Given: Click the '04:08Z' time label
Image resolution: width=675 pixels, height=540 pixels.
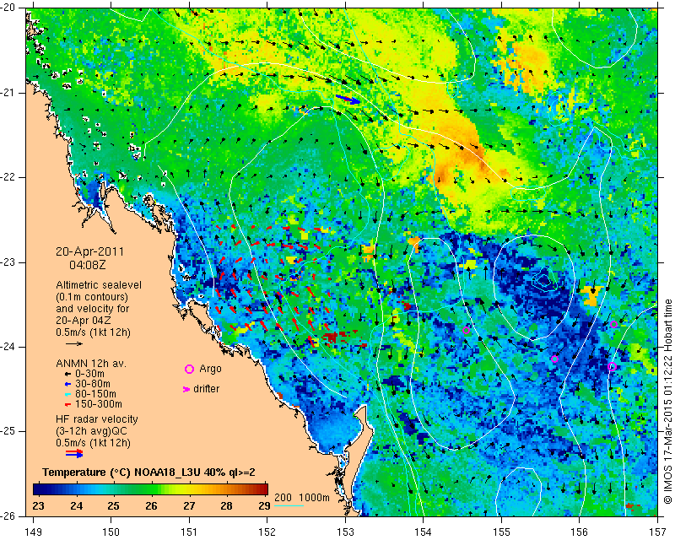Looking at the screenshot, I should point(88,265).
